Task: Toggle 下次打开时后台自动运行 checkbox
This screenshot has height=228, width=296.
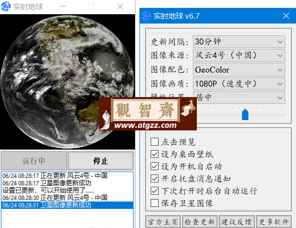Action: [x=155, y=191]
